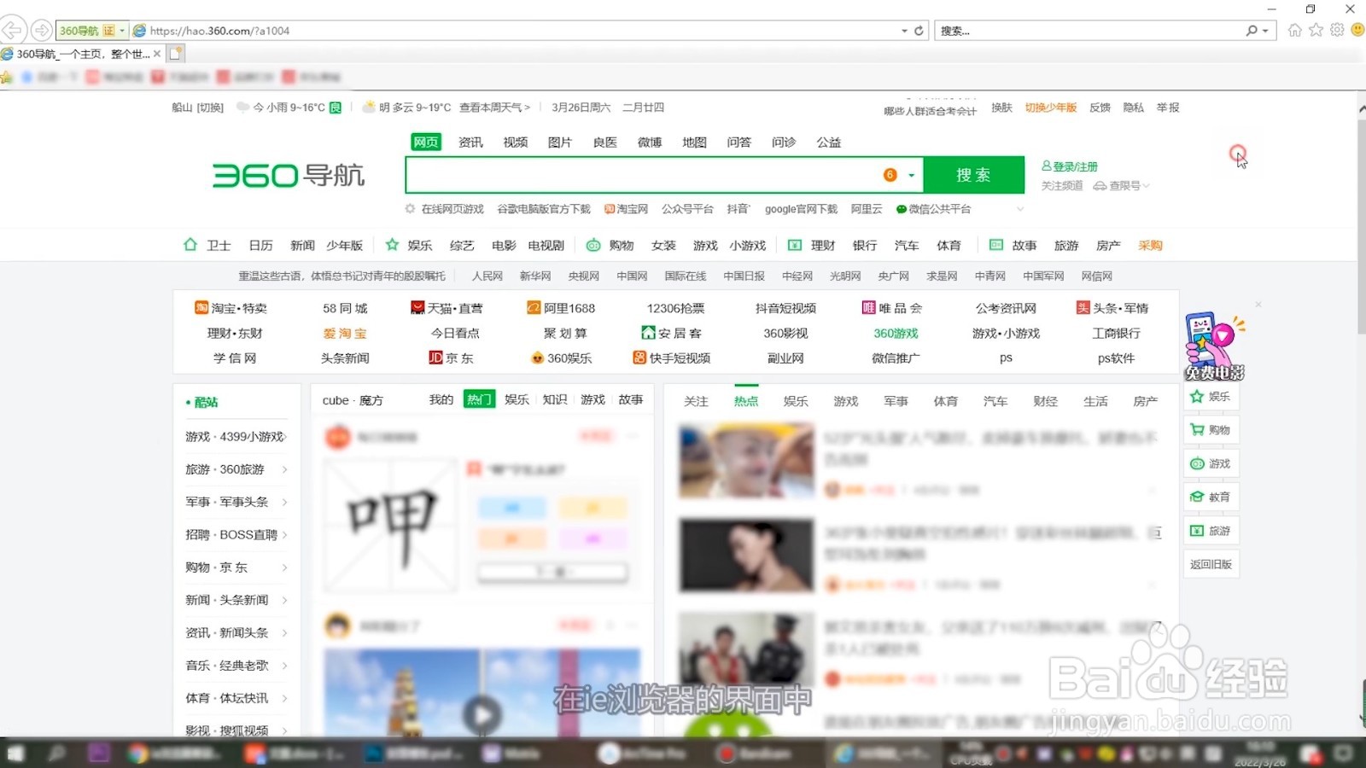Select the 视频 search tab
Image resolution: width=1366 pixels, height=768 pixels.
[516, 143]
